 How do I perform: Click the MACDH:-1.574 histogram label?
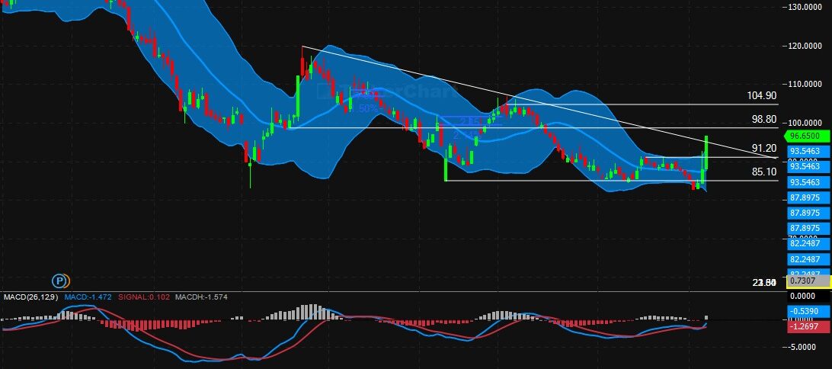[x=201, y=297]
